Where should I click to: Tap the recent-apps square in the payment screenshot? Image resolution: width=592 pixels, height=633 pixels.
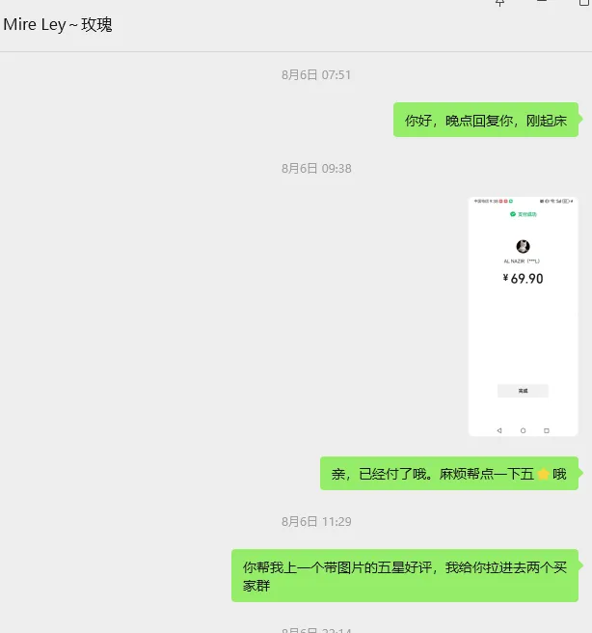[547, 430]
